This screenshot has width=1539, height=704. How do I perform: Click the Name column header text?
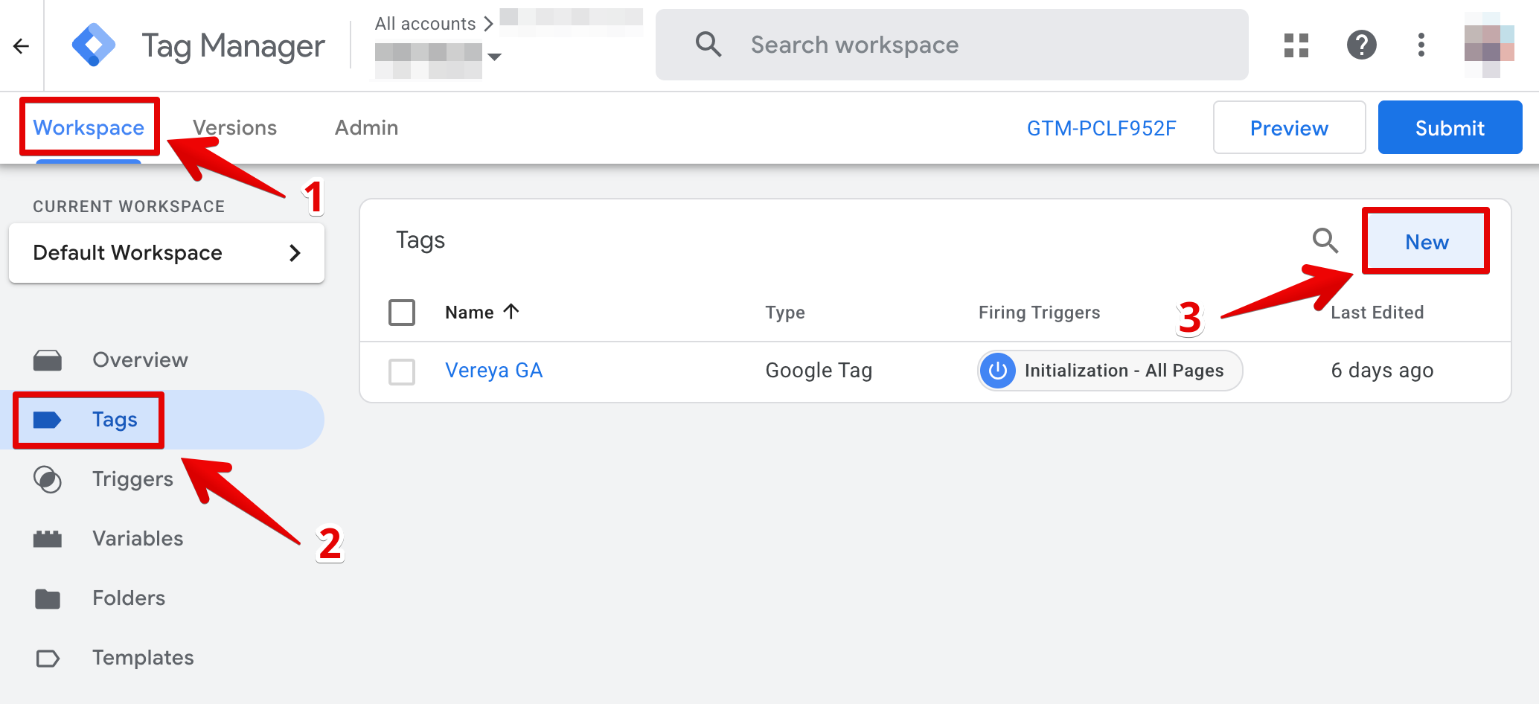470,313
